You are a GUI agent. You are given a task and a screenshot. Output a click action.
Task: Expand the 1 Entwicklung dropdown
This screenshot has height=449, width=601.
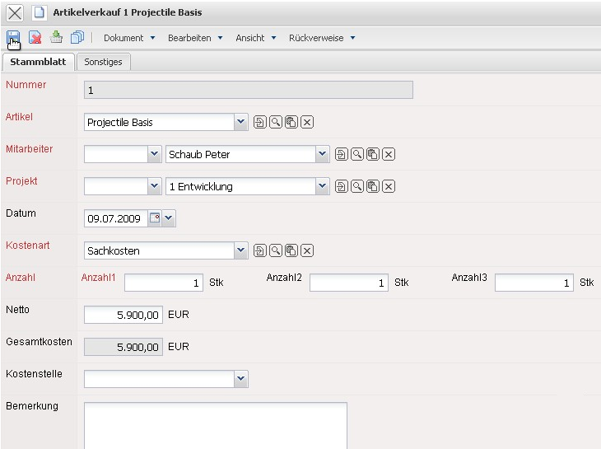tap(323, 186)
